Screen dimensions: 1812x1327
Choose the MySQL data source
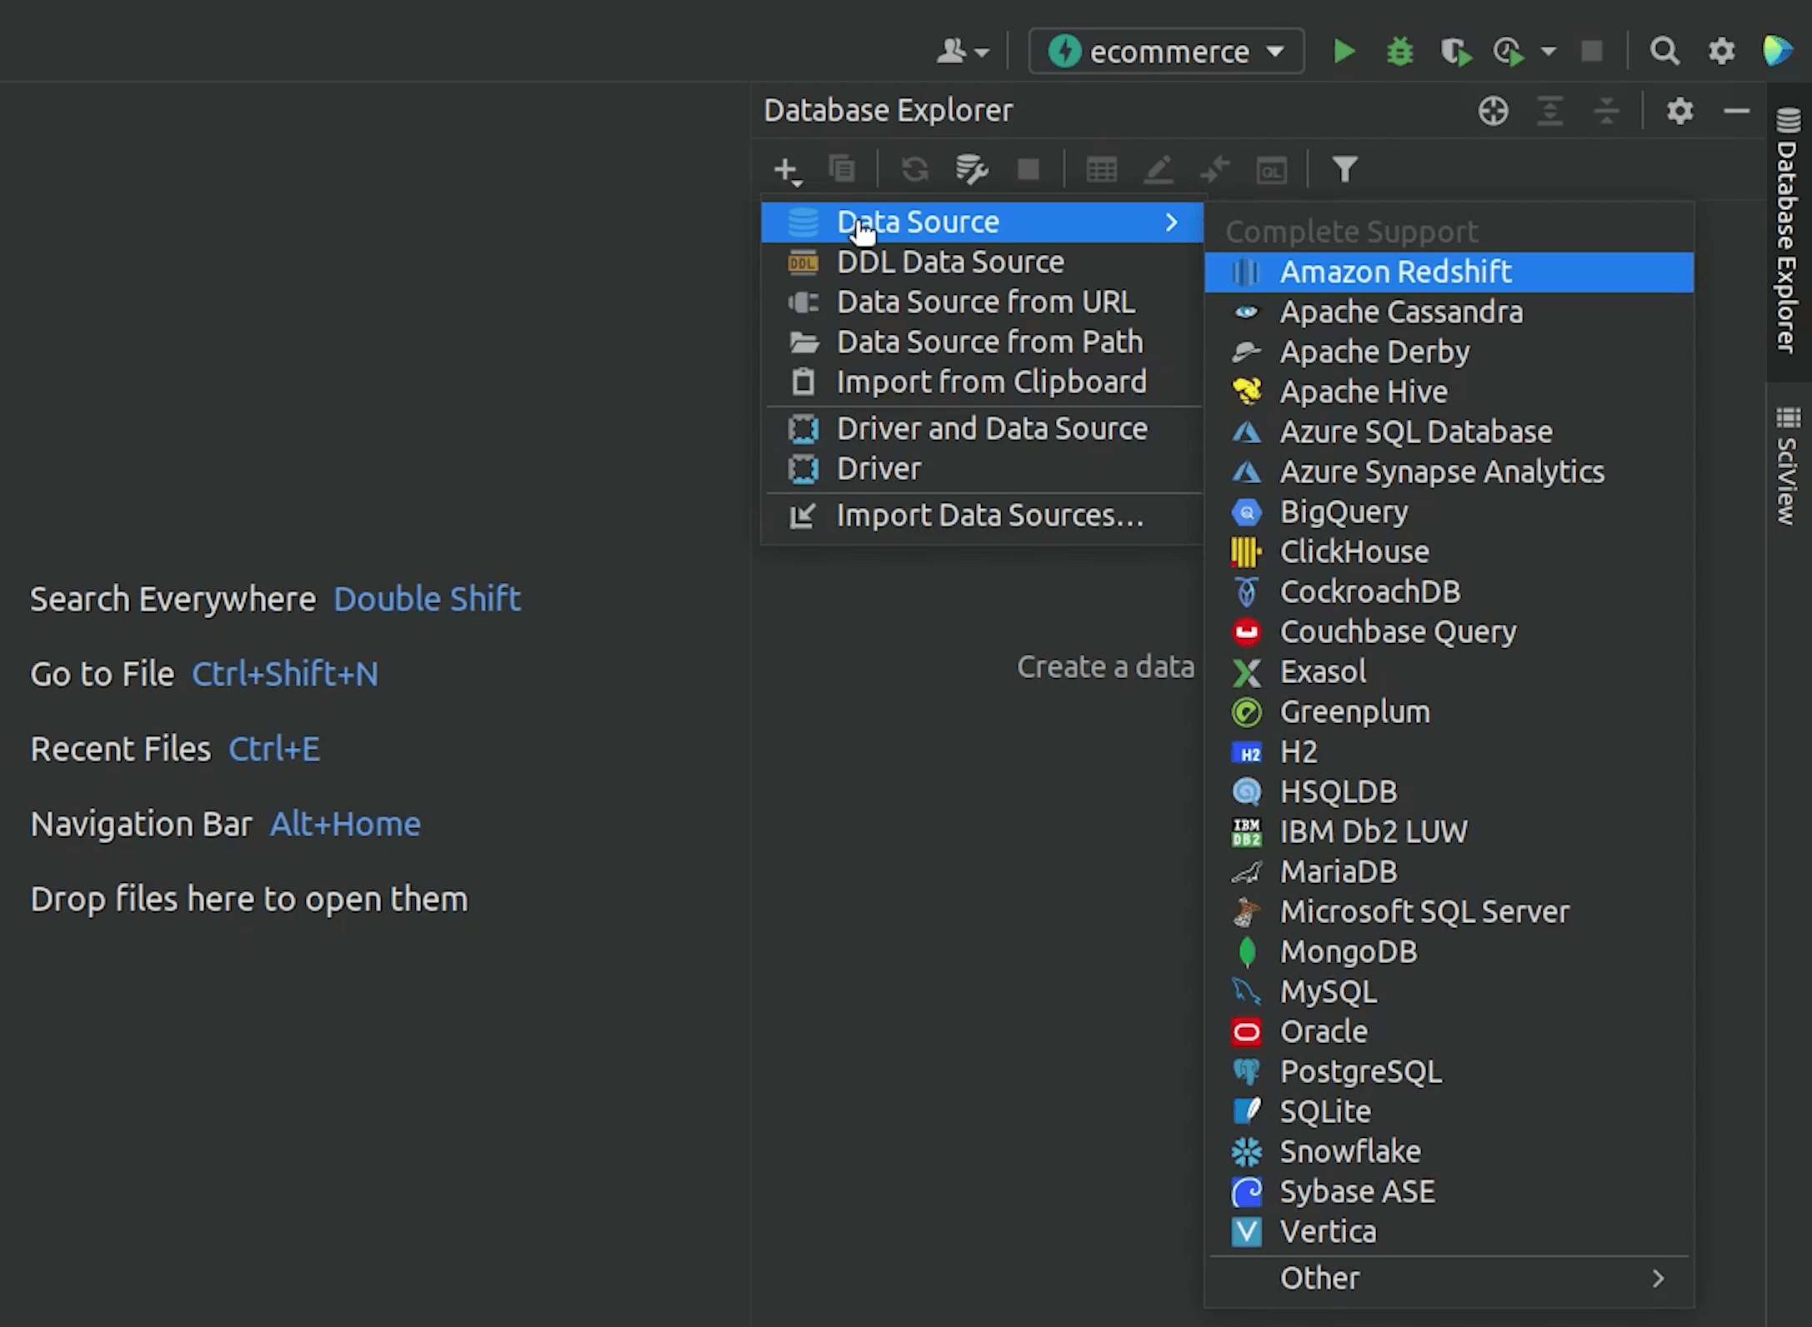[x=1328, y=991]
